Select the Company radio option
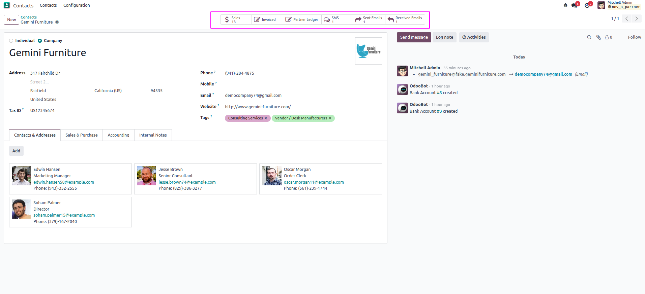 [40, 41]
